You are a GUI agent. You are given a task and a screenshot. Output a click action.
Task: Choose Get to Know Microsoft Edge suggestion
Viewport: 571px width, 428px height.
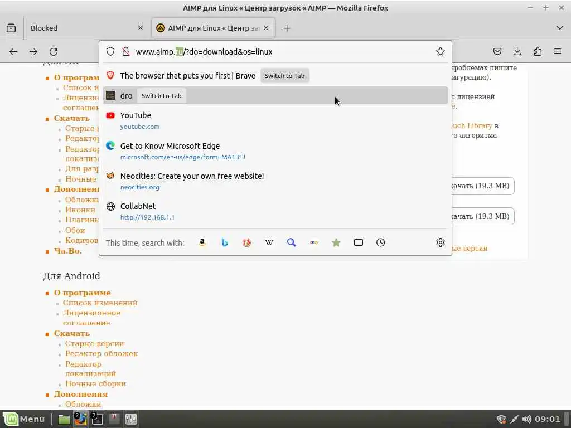(275, 151)
